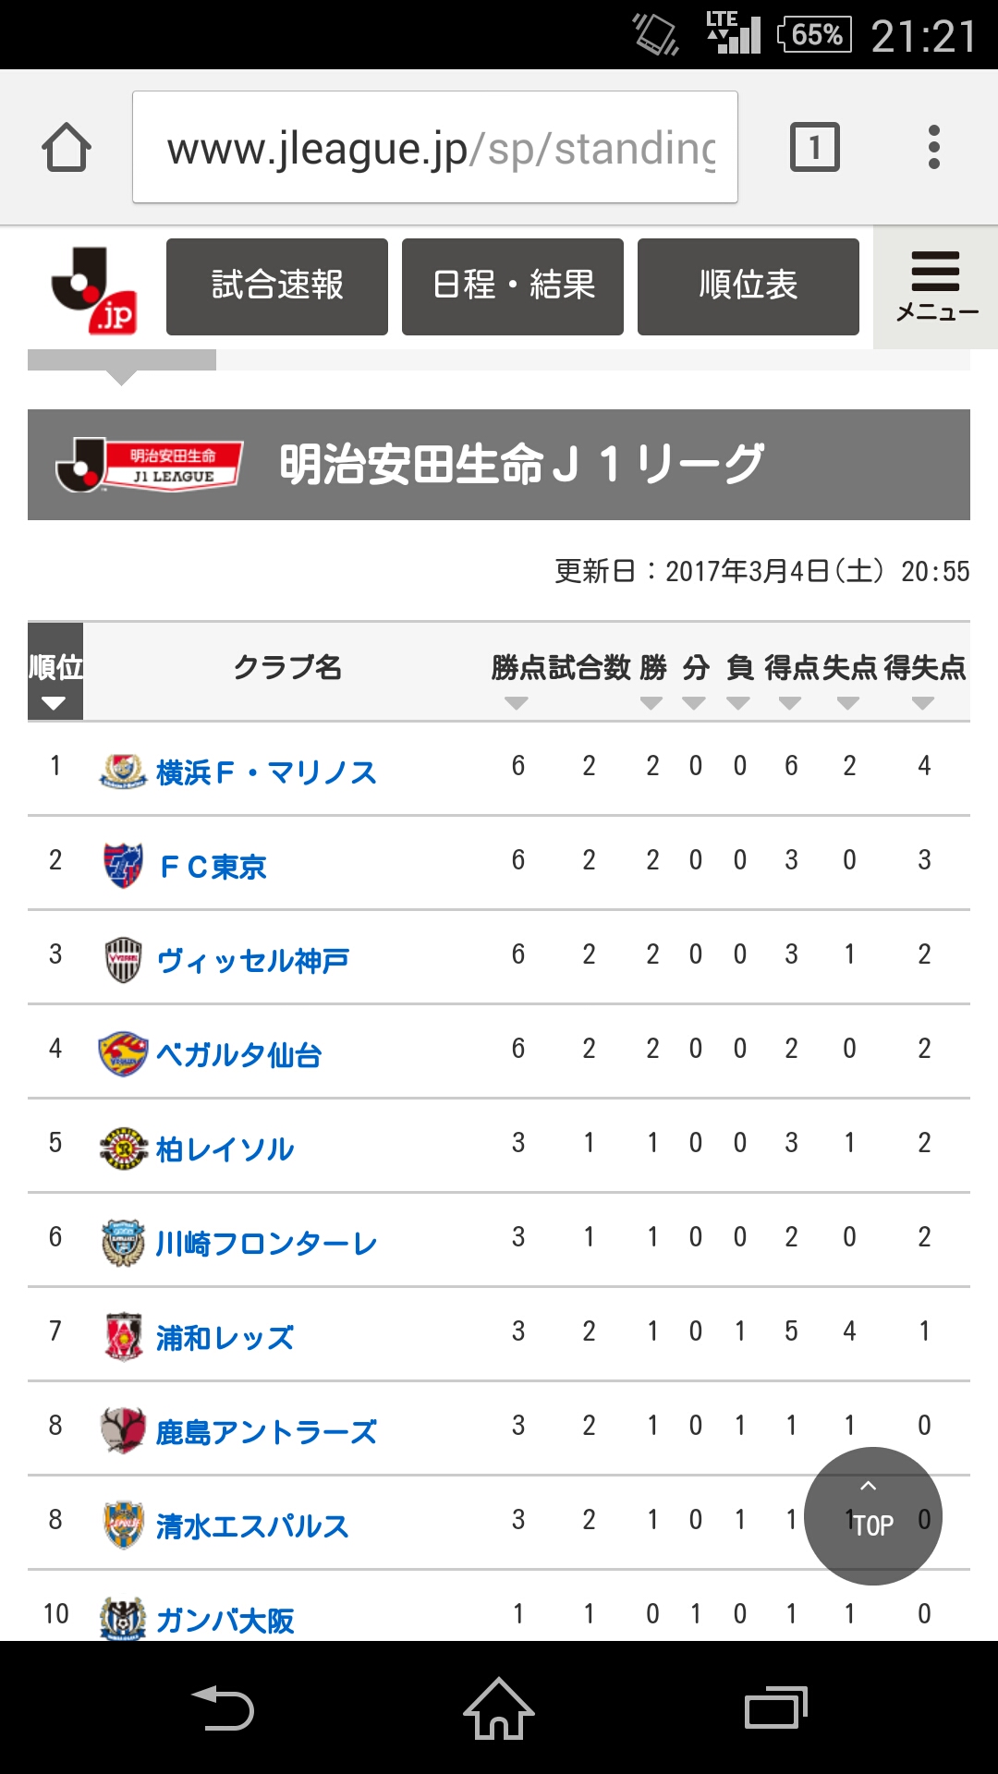Focus the jleague.jp URL address bar
This screenshot has height=1774, width=998.
click(x=434, y=148)
